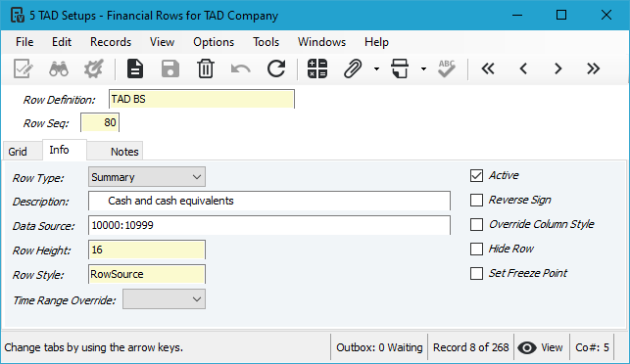Open the Row Type Summary dropdown
Screen dimensions: 630x364
147,177
